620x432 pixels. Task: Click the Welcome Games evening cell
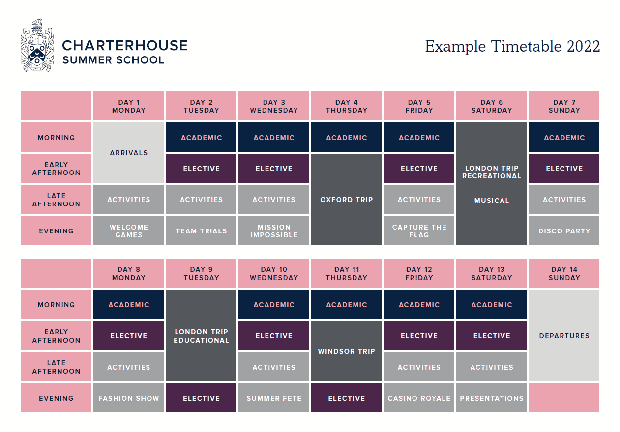click(129, 231)
